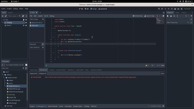Toggle scripts panel arrow at editor bottom

(x=46, y=65)
